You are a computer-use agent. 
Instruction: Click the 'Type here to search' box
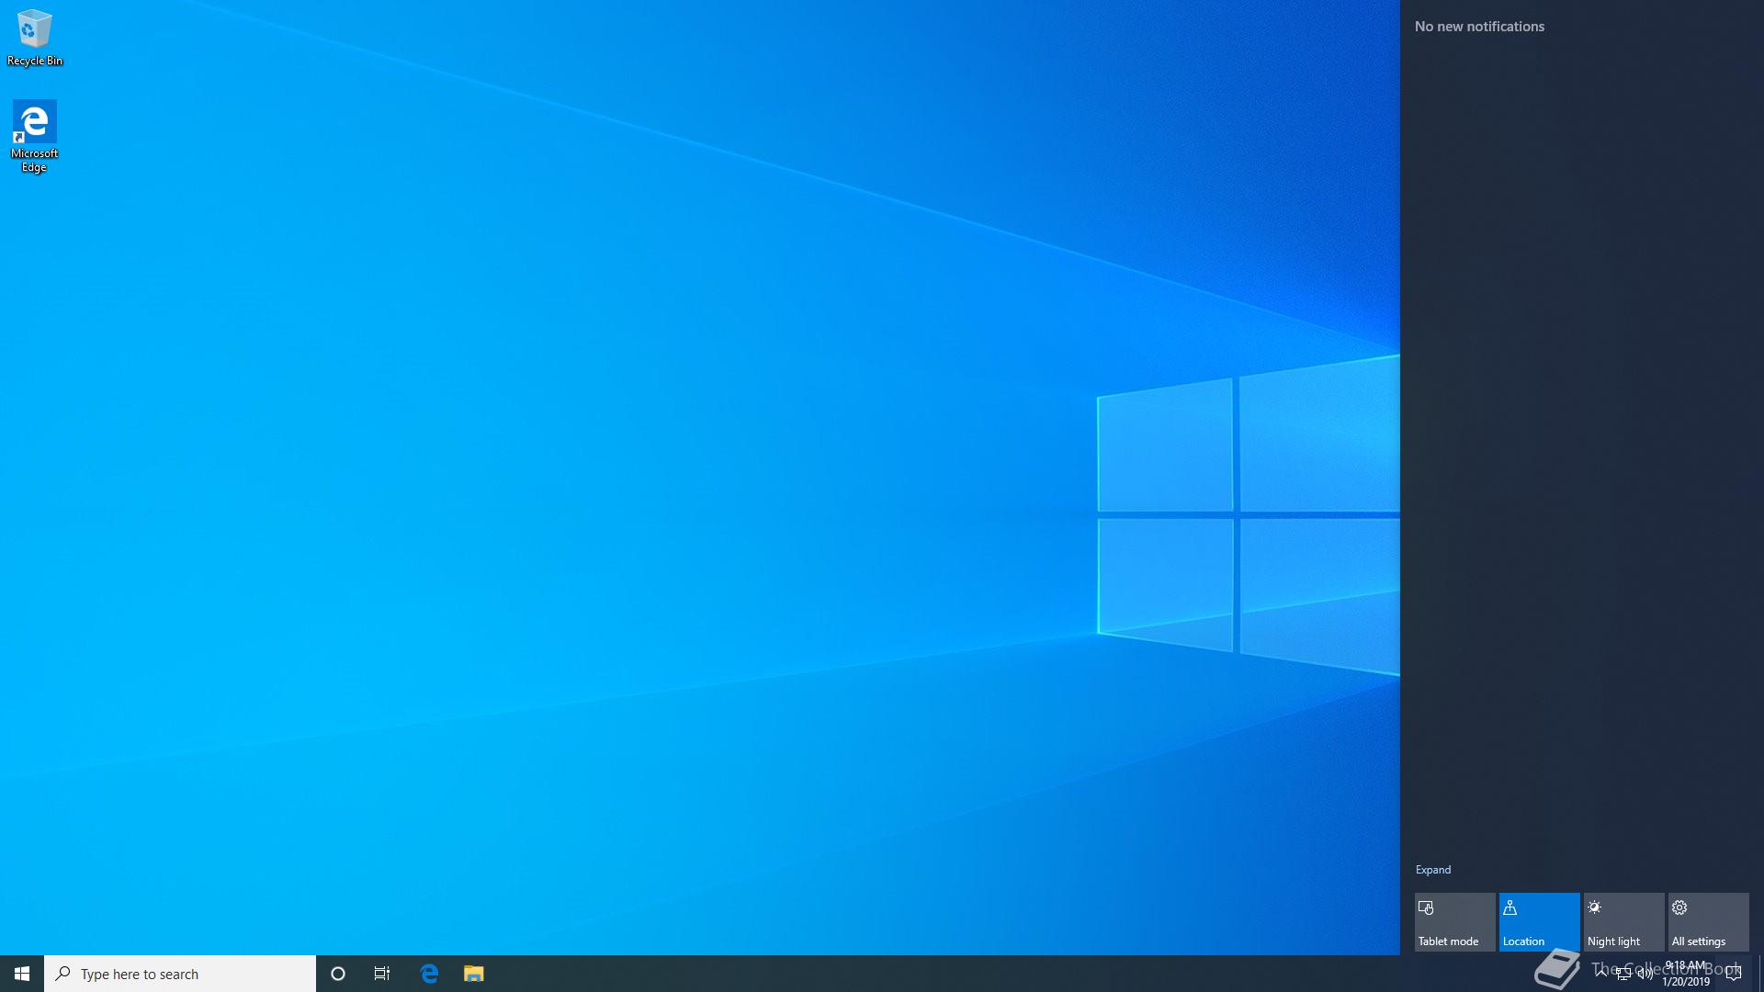tap(179, 974)
